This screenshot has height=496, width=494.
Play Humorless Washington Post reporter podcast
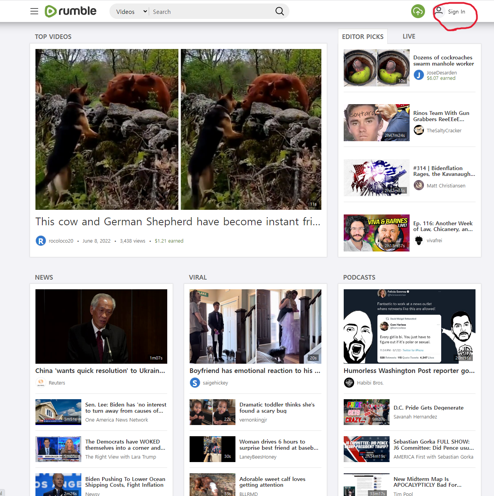coord(410,326)
